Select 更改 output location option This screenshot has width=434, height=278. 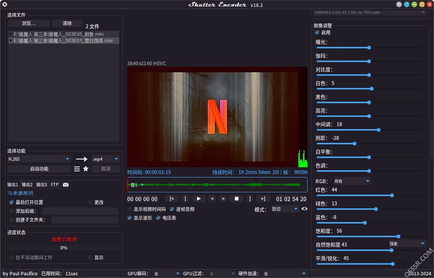[90, 202]
